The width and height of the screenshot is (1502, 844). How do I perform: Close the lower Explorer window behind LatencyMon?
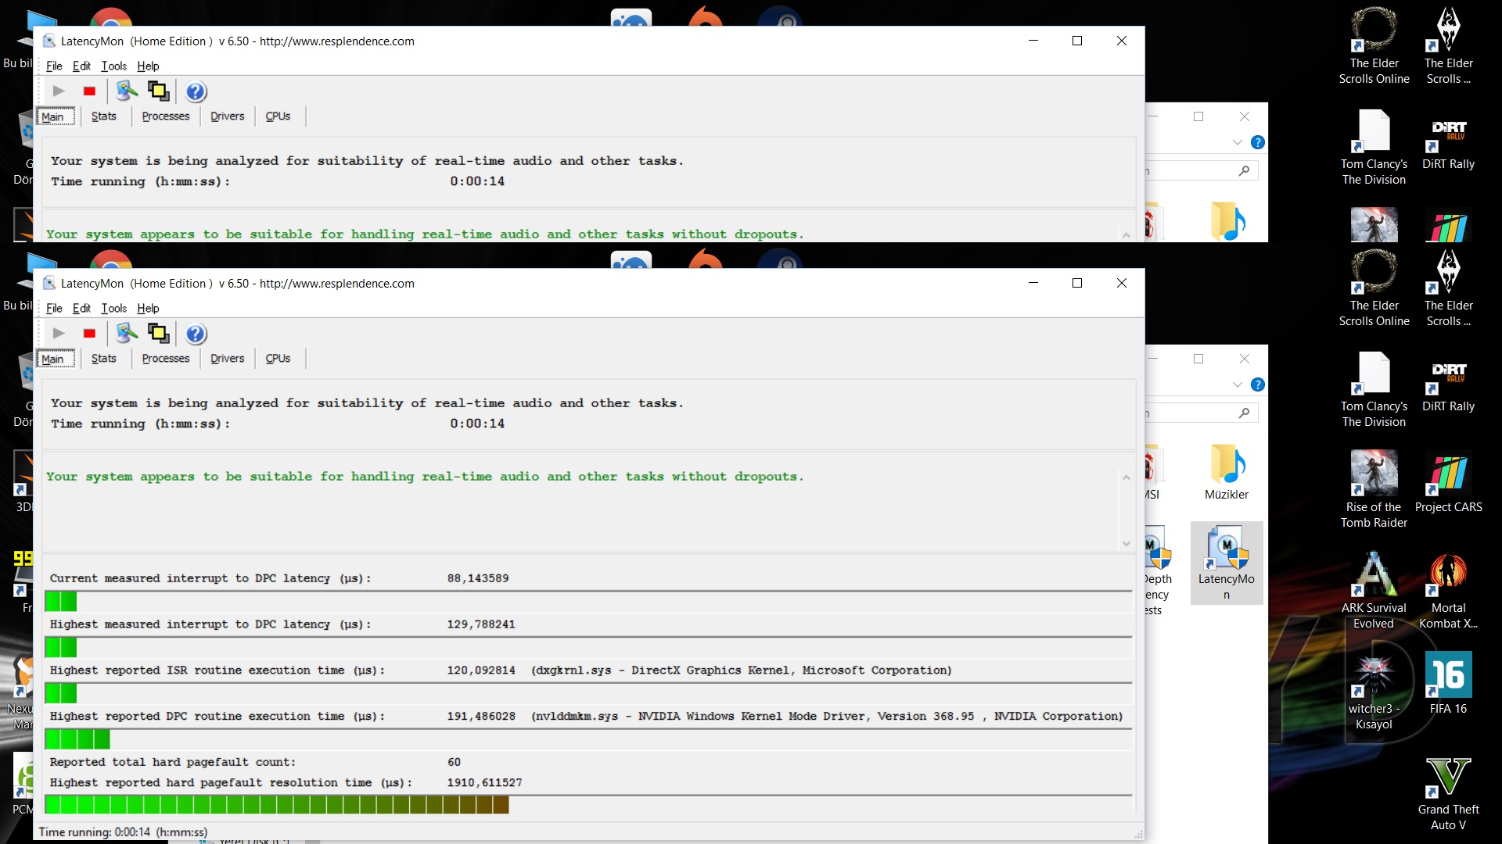(x=1244, y=359)
